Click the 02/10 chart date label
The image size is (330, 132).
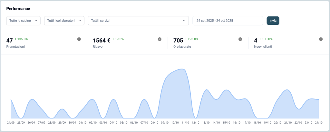pyautogui.click(x=93, y=123)
